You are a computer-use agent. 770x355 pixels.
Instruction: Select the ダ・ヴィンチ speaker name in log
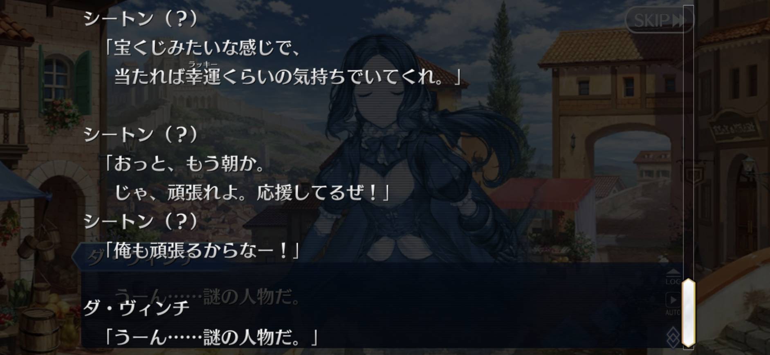[x=137, y=308]
